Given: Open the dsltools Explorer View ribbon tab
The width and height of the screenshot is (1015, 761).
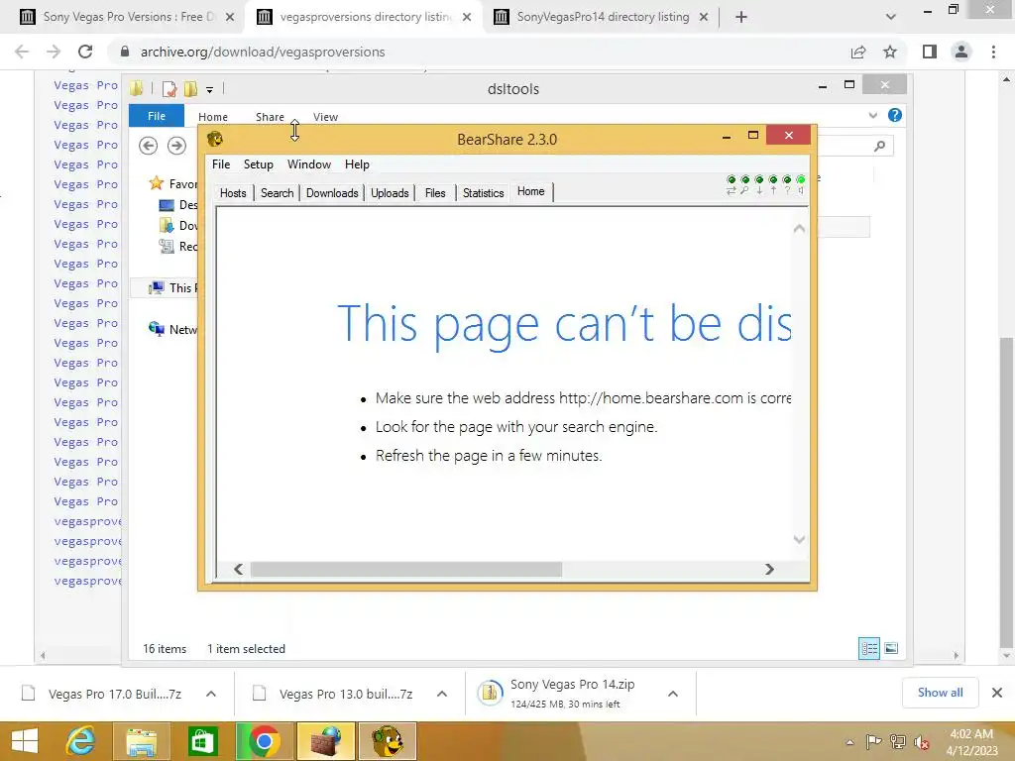Looking at the screenshot, I should pyautogui.click(x=325, y=117).
